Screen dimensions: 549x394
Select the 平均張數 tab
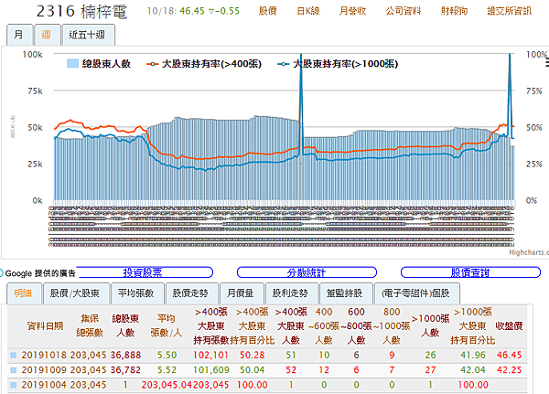136,293
